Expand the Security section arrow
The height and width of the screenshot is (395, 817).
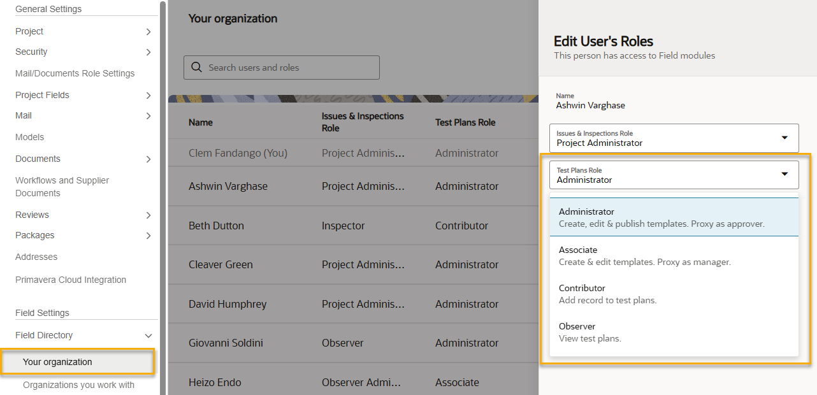(148, 52)
